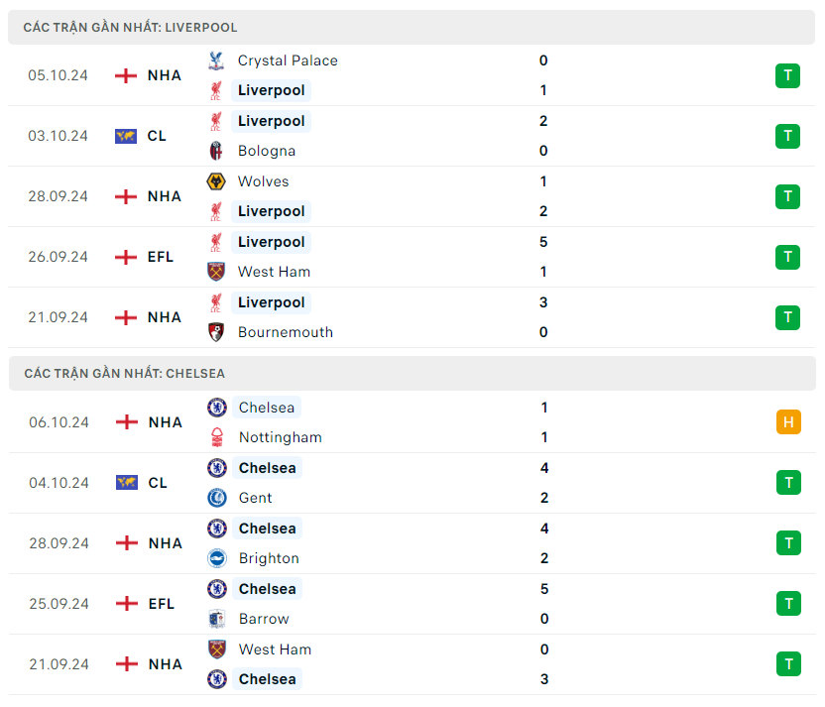
Task: Click the Crystal Palace club crest
Action: click(x=215, y=60)
